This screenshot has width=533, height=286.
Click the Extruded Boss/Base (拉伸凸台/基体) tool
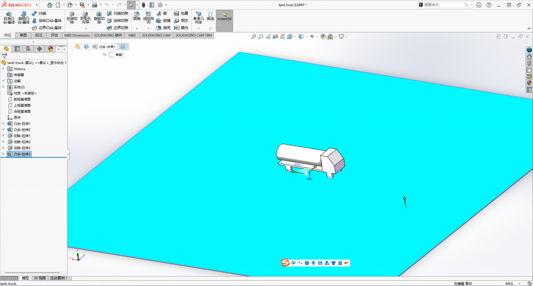(x=9, y=18)
